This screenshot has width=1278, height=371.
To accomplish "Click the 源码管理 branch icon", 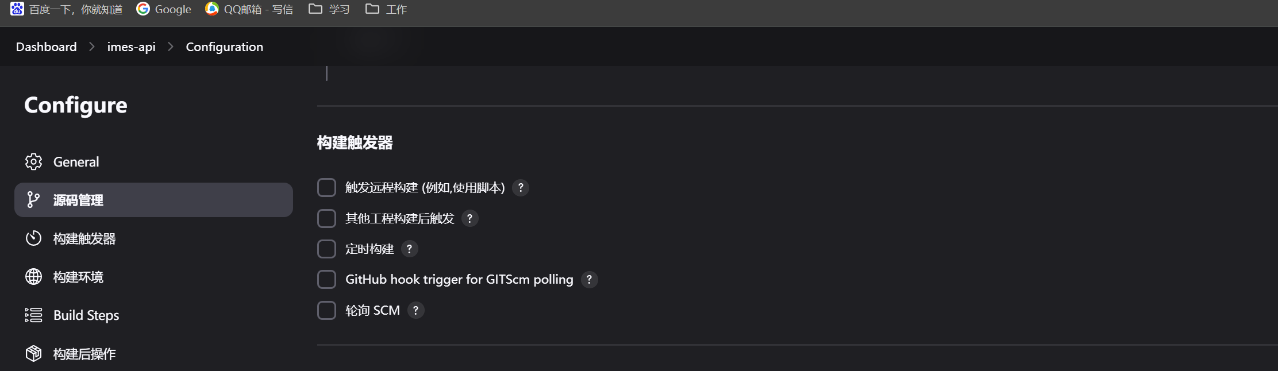I will 33,200.
